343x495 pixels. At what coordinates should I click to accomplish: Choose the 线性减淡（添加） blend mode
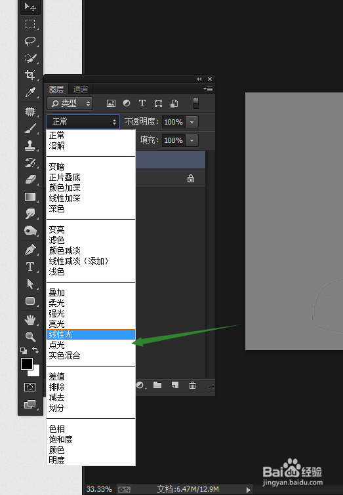pos(91,261)
